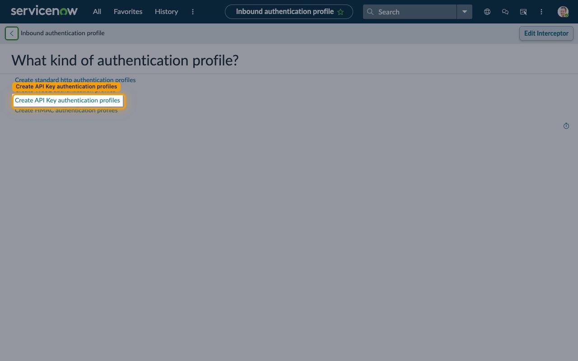
Task: Open the user profile avatar menu
Action: click(x=563, y=12)
